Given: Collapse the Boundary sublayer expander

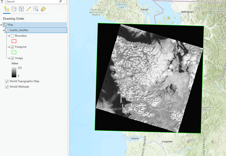Looking at the screenshot, I should point(9,36).
